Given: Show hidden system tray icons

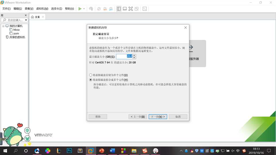Looking at the screenshot, I should point(181,151).
